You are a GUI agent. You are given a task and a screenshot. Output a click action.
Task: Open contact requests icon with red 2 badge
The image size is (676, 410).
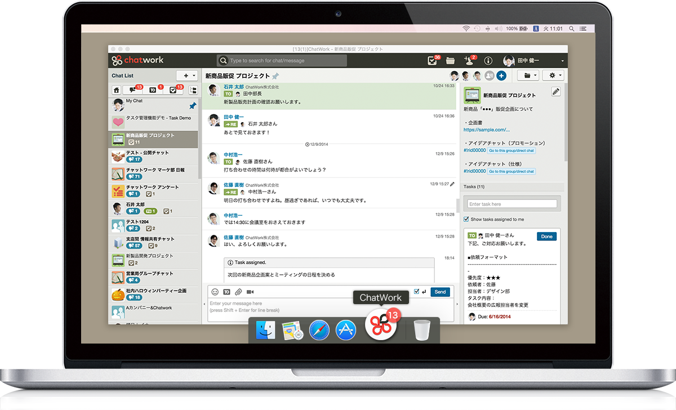[469, 60]
